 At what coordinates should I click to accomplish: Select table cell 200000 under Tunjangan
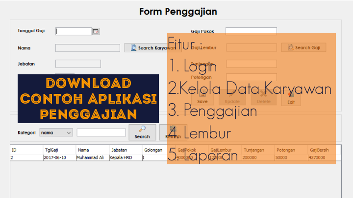tap(258, 157)
